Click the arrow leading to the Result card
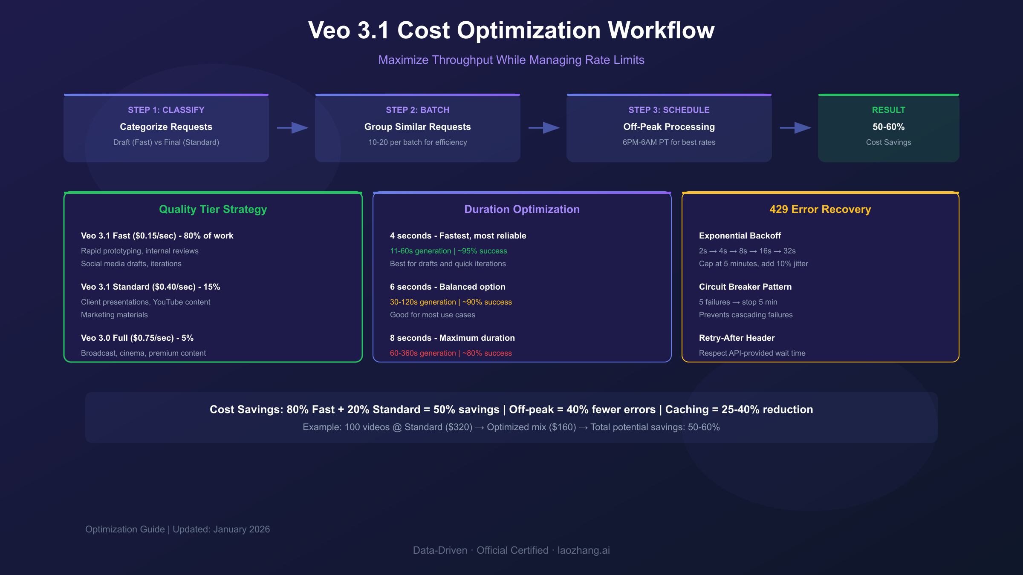The image size is (1023, 575). click(795, 127)
